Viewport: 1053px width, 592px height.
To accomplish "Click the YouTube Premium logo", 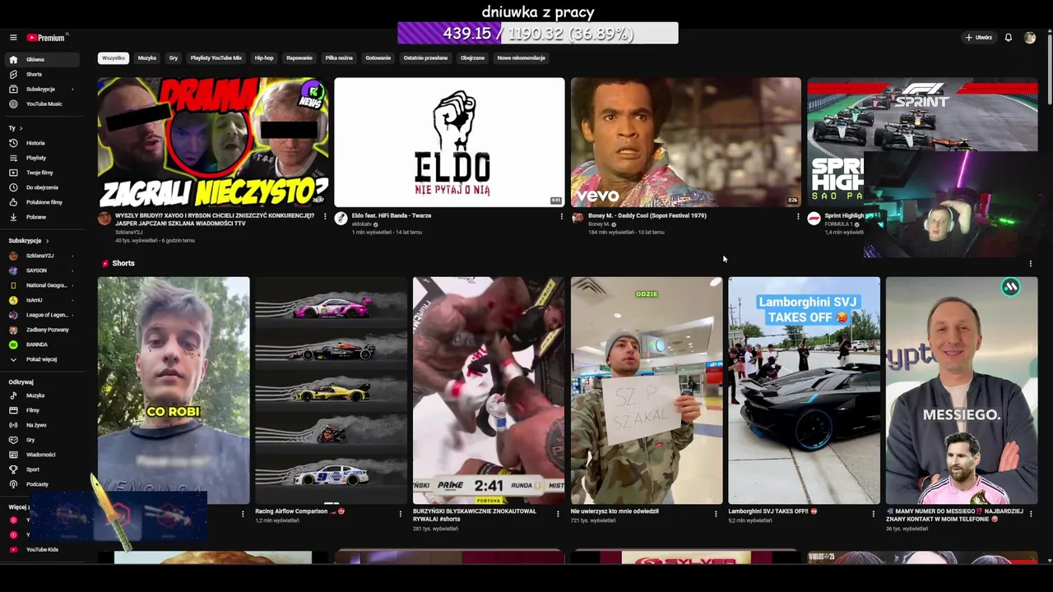I will coord(47,38).
